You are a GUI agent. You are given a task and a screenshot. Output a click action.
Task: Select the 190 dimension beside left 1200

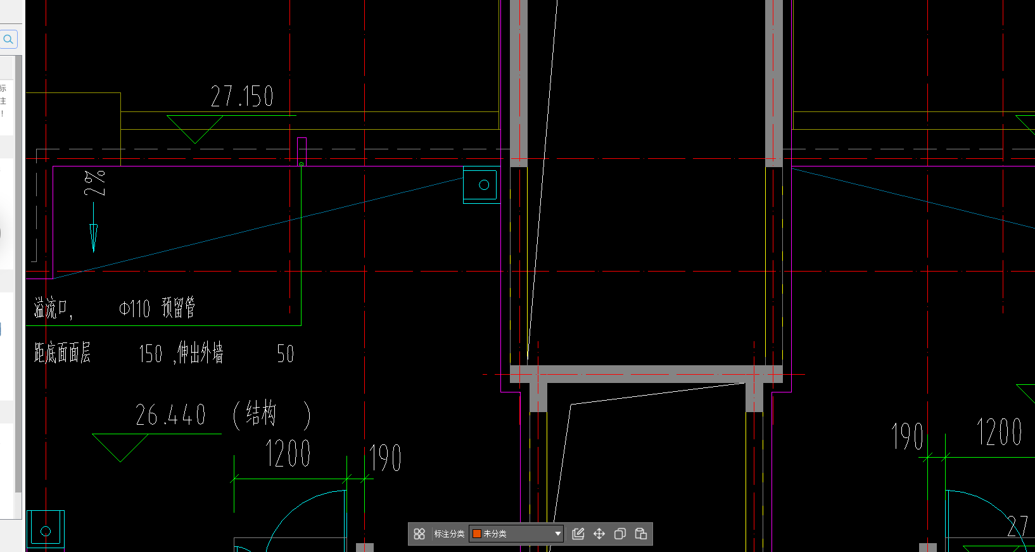[385, 458]
